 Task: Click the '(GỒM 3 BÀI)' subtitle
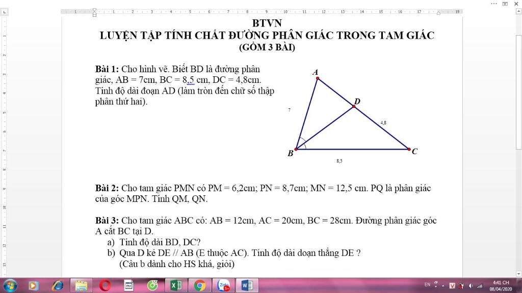(267, 47)
